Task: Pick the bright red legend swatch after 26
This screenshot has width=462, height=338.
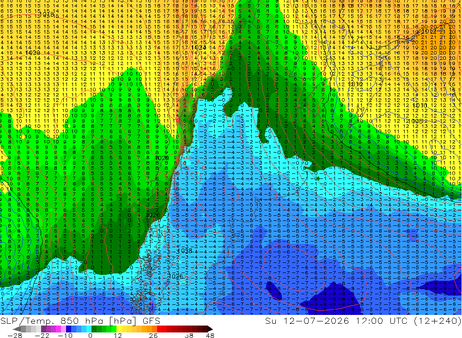Action: point(159,329)
